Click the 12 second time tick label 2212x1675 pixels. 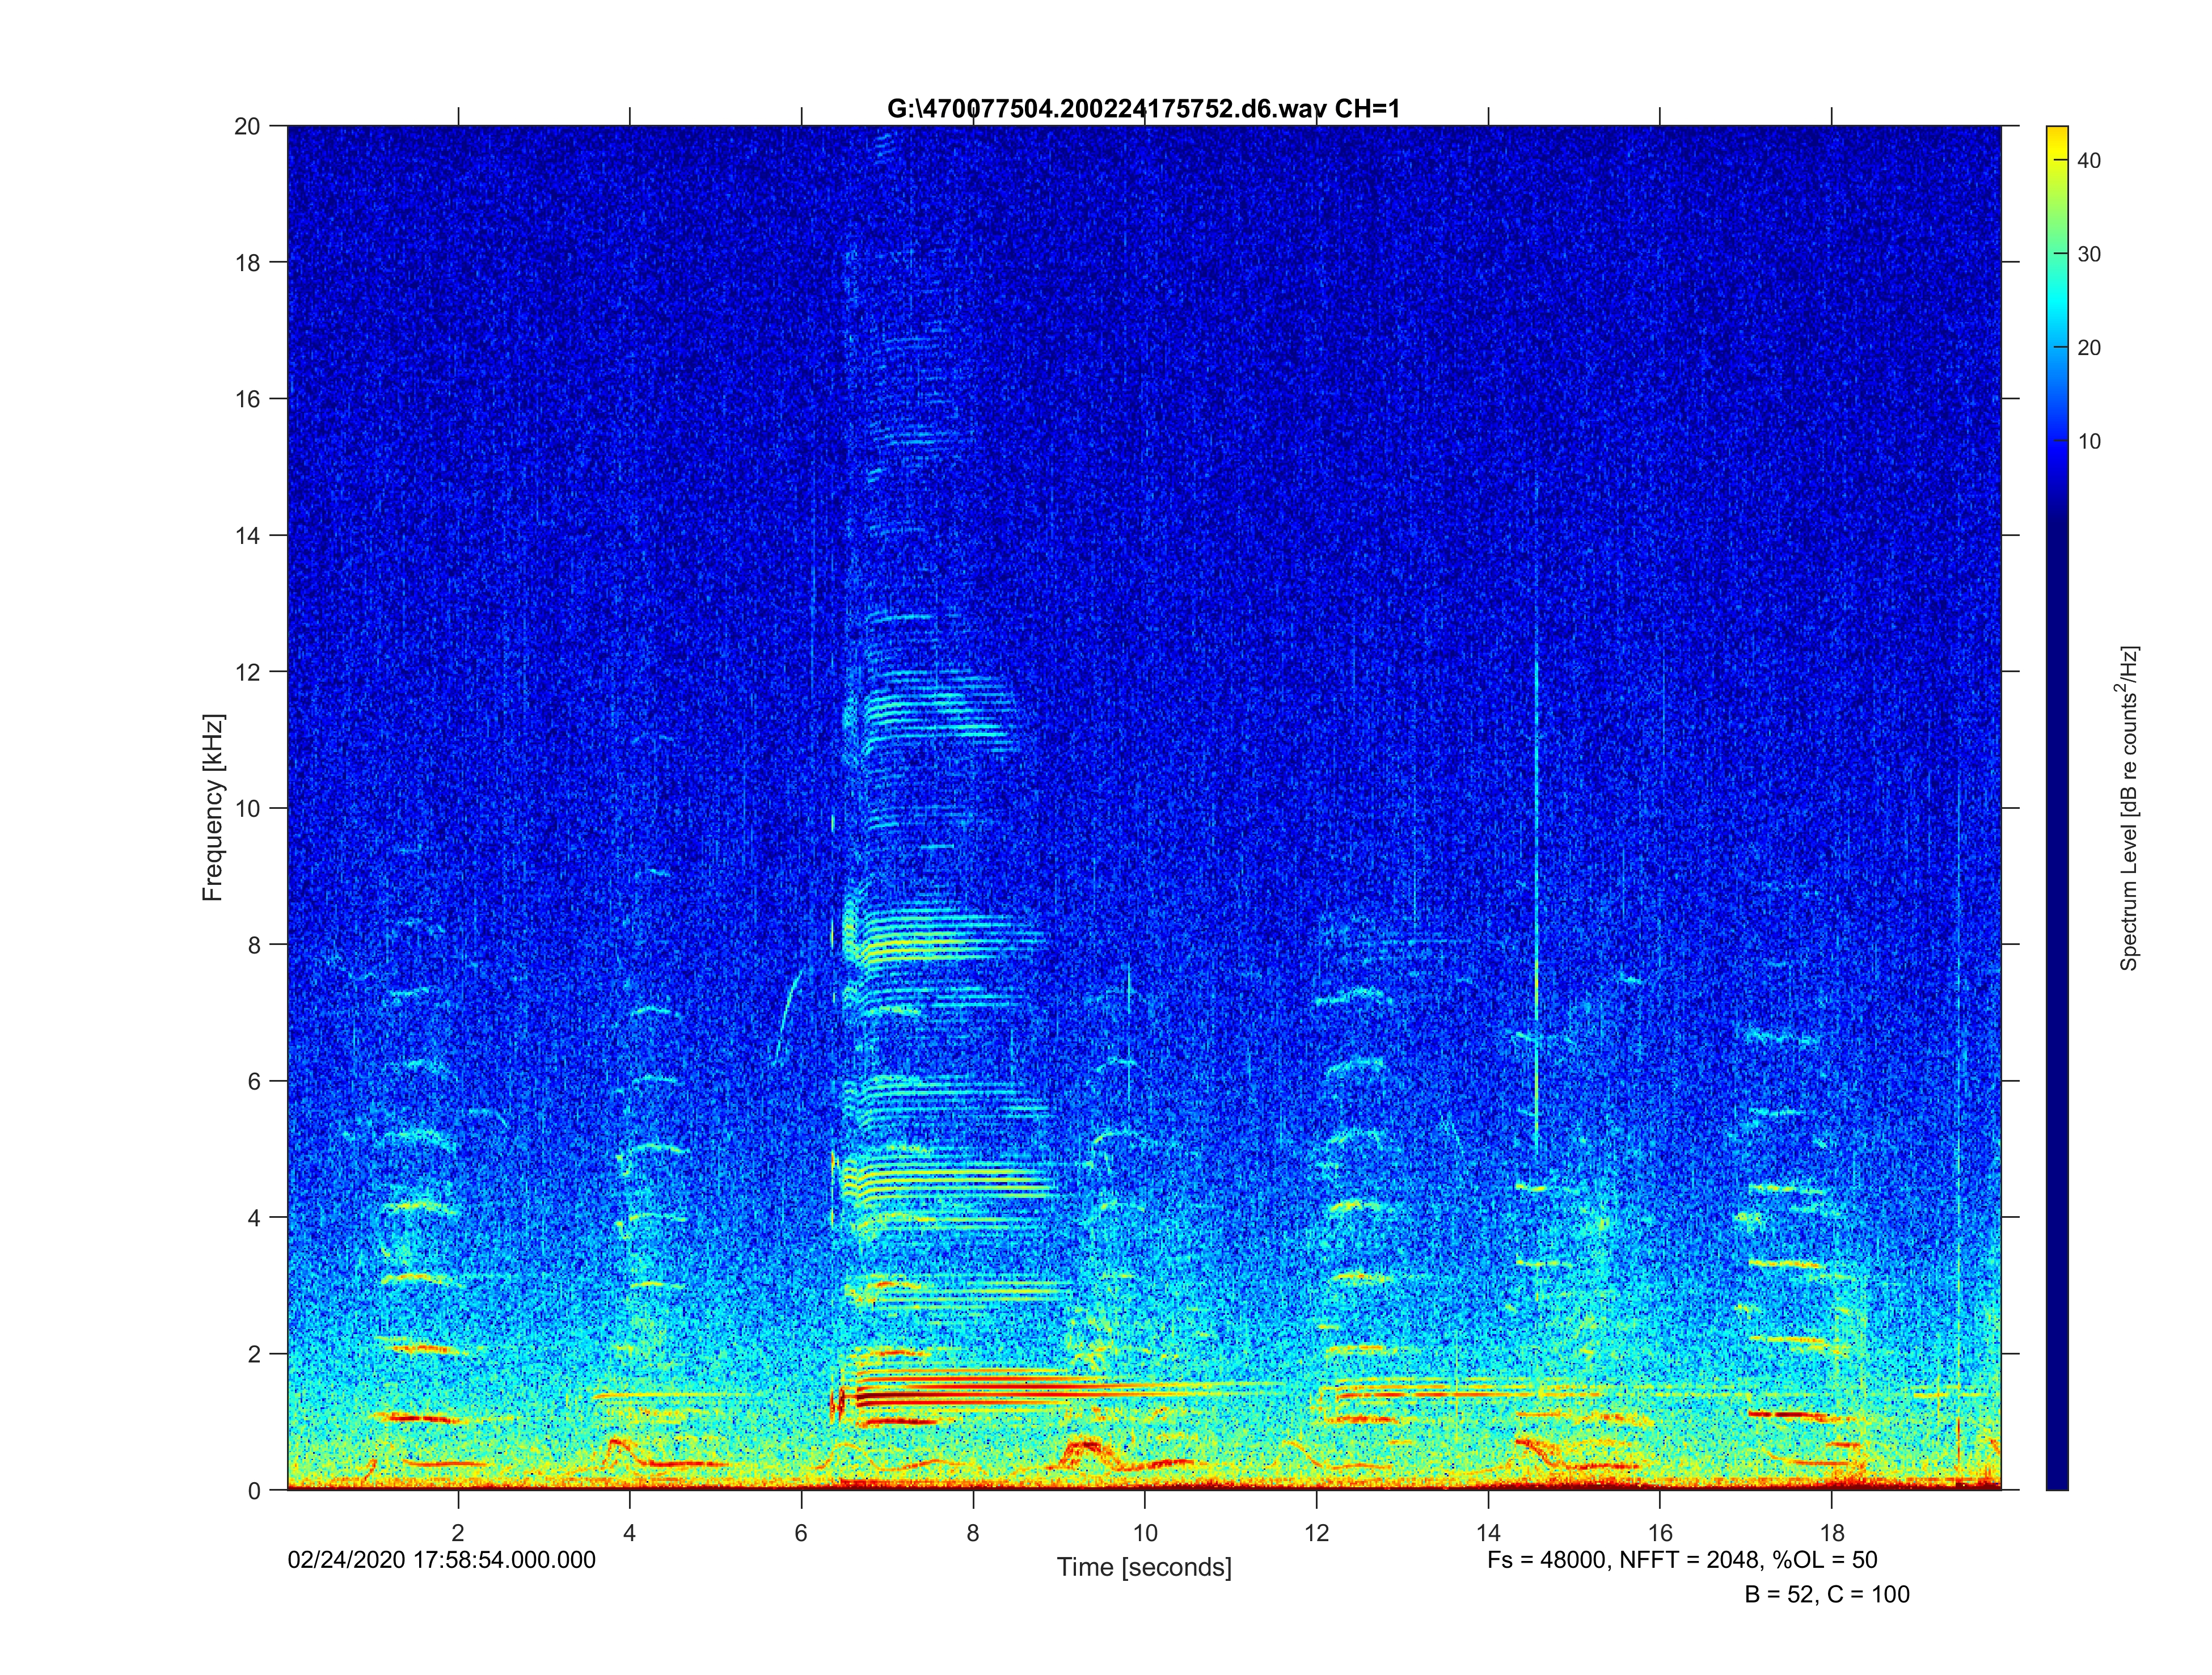1316,1533
